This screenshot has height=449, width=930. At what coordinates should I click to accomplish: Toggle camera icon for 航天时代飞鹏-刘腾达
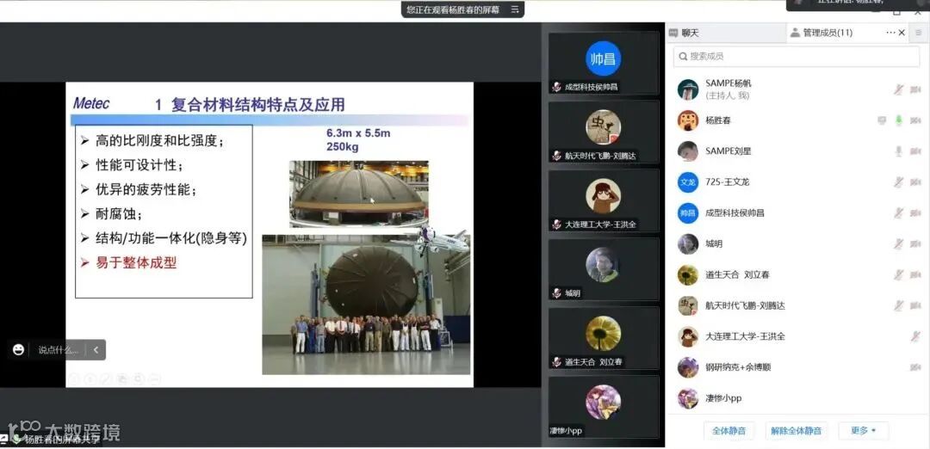click(915, 305)
